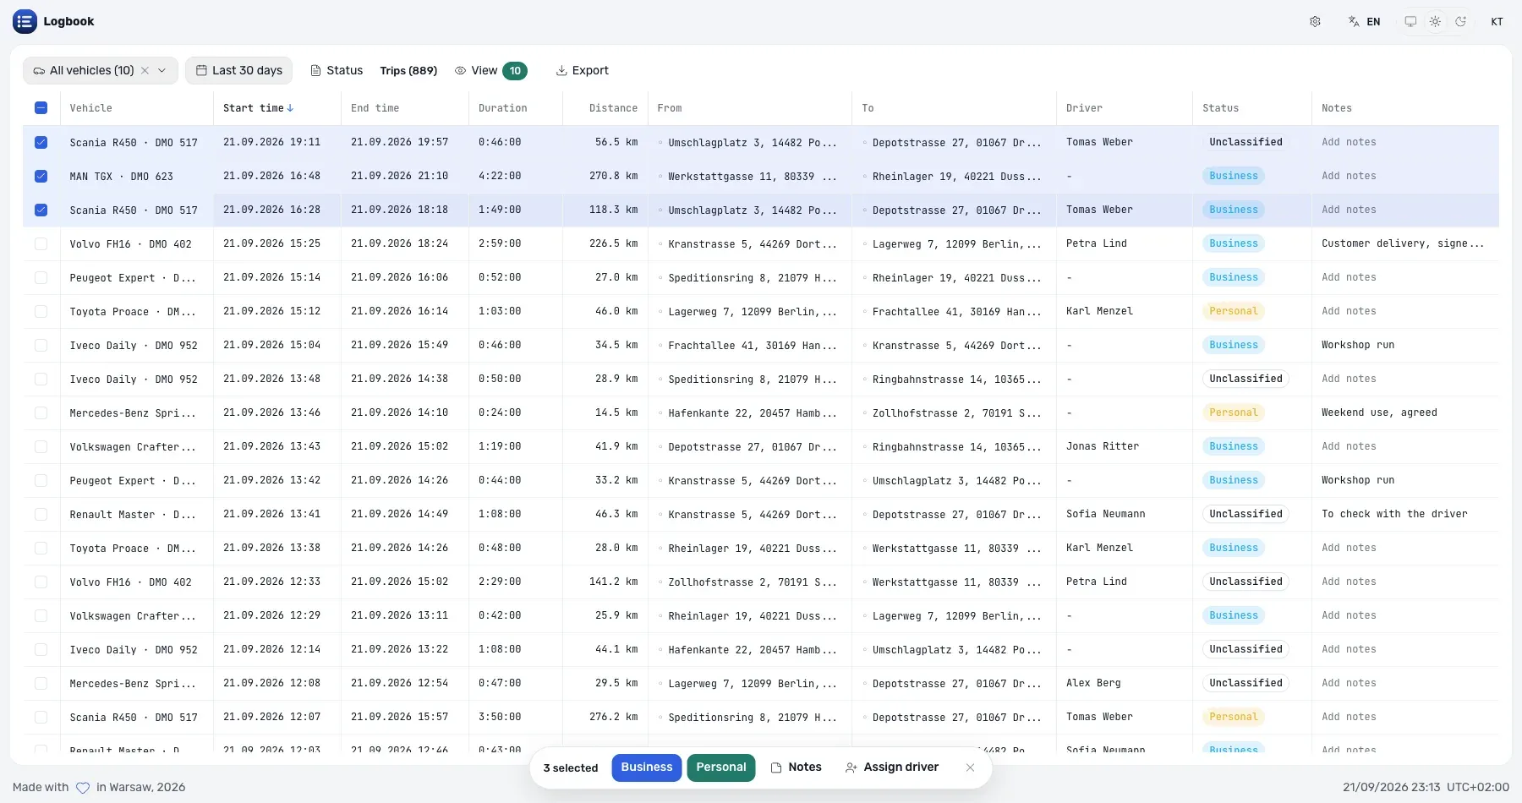Click the heart icon in footer
The image size is (1522, 803).
[83, 788]
